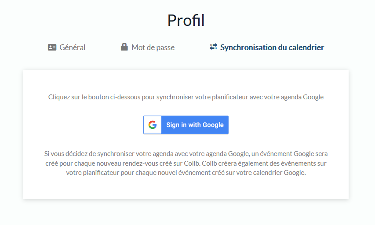The width and height of the screenshot is (375, 225).
Task: Click the paragraph line ending "calendrier Google."
Action: click(186, 173)
